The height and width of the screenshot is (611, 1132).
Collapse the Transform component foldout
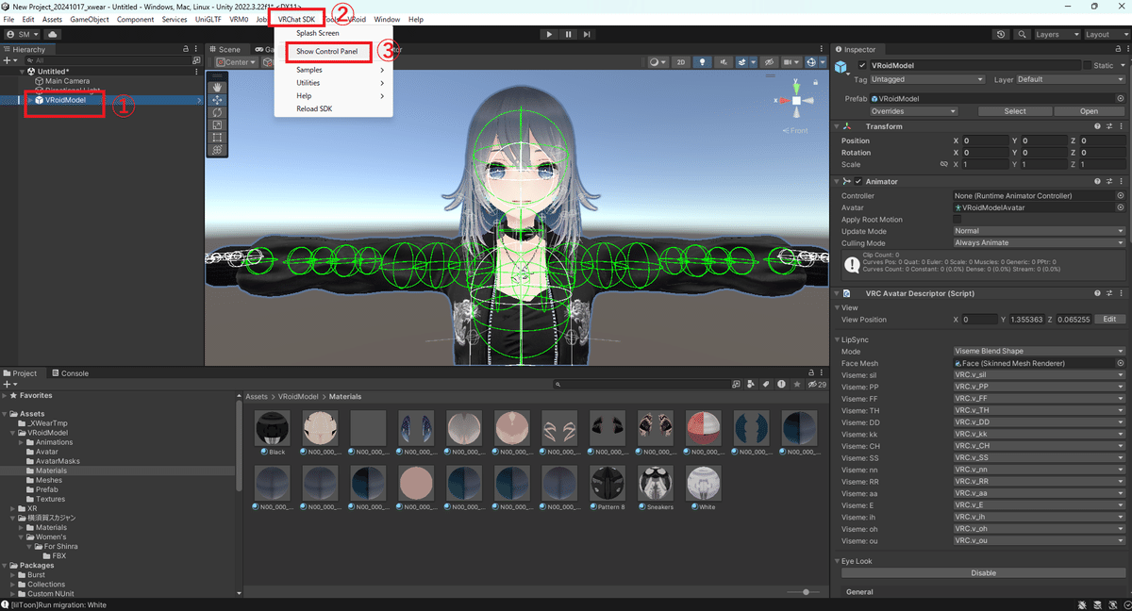pyautogui.click(x=839, y=126)
